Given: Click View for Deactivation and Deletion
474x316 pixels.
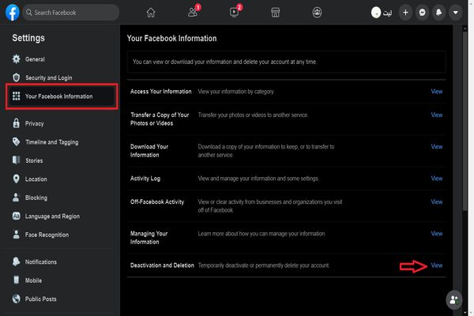Looking at the screenshot, I should tap(436, 265).
